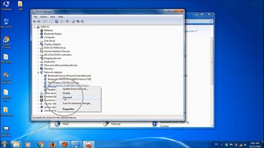Click the Processors category icon
The height and width of the screenshot is (148, 264).
click(42, 100)
